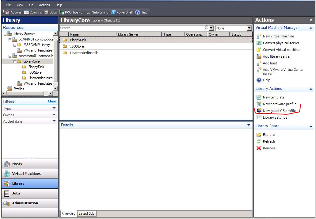The image size is (316, 219).
Task: Click Add host action
Action: pyautogui.click(x=267, y=63)
